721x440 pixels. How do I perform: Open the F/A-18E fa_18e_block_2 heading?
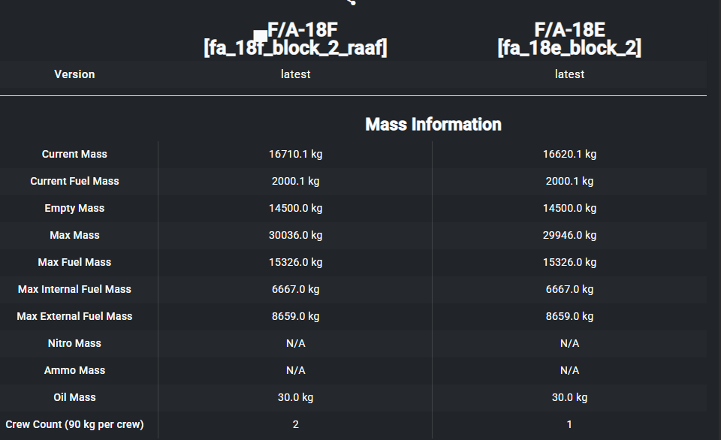pos(569,40)
